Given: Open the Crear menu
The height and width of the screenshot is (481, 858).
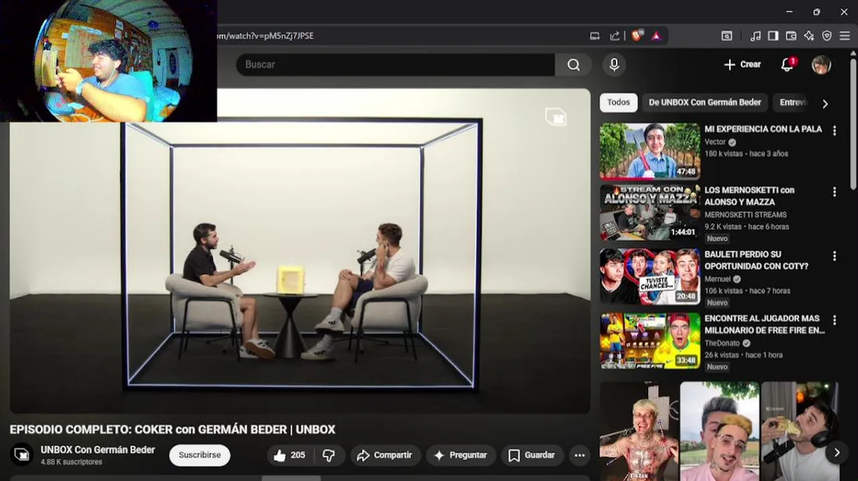Looking at the screenshot, I should point(742,65).
